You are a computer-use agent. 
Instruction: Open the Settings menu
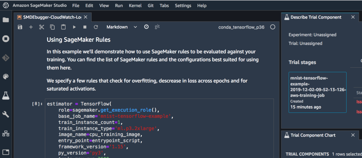coord(183,6)
